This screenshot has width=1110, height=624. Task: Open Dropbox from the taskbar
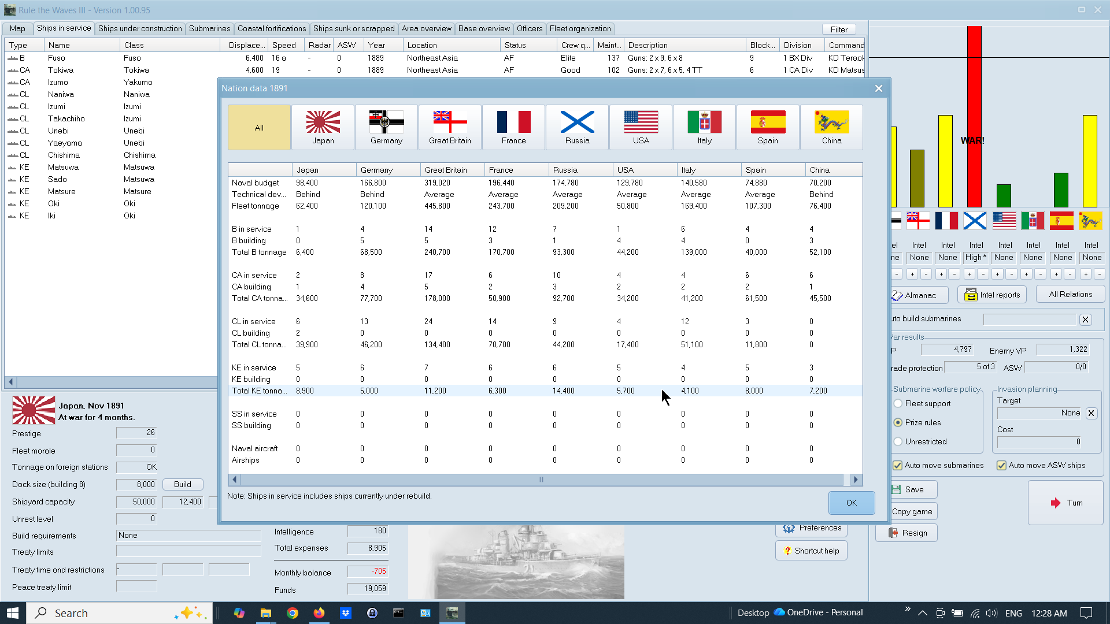(346, 613)
